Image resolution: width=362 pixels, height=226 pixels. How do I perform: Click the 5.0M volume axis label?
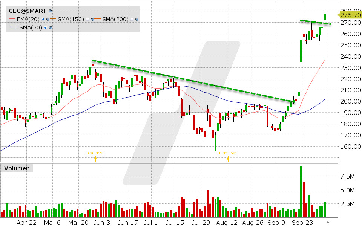(x=347, y=190)
